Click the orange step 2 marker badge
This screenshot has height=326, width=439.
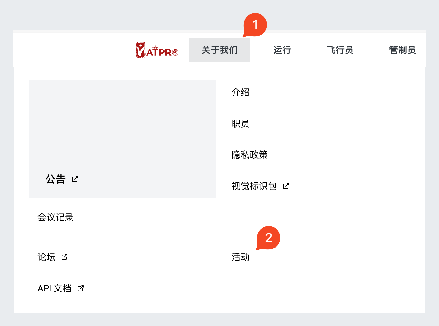coord(269,238)
